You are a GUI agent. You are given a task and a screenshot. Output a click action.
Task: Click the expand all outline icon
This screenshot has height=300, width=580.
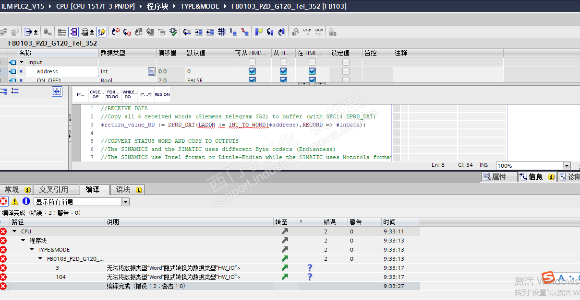click(4, 91)
